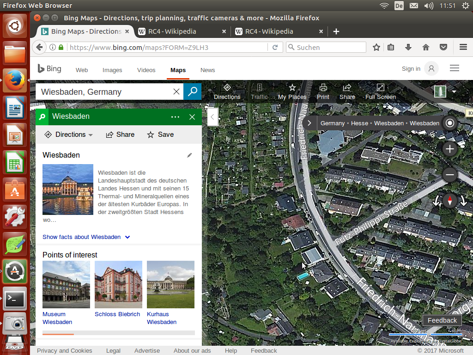This screenshot has width=473, height=355.
Task: Go to the Bing logo home
Action: coord(49,69)
